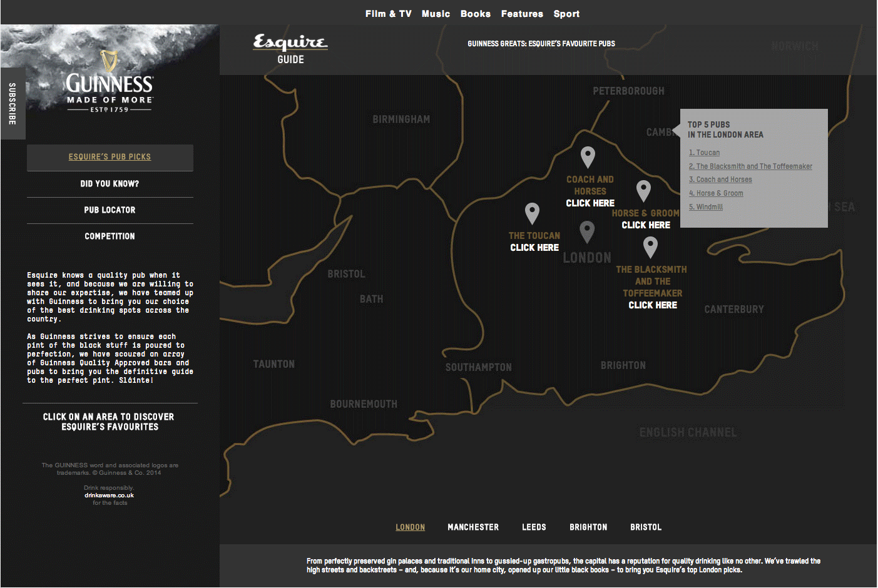Image resolution: width=878 pixels, height=588 pixels.
Task: Click Here under Horse & Groom
Action: tap(646, 225)
